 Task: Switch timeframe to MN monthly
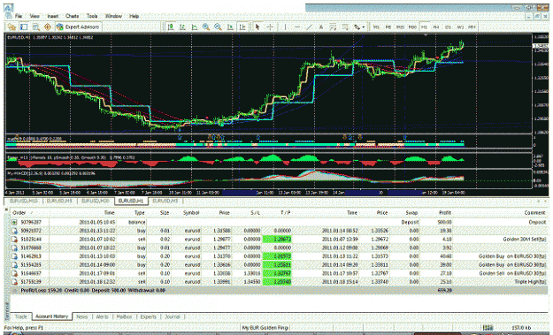click(x=472, y=27)
